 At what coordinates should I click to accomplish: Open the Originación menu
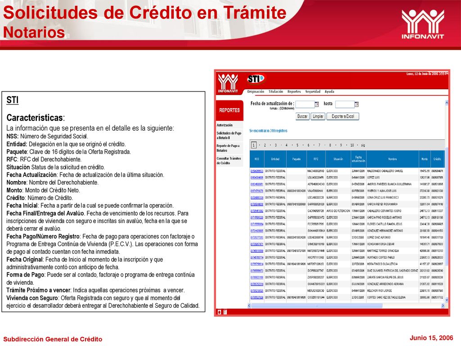pyautogui.click(x=256, y=91)
